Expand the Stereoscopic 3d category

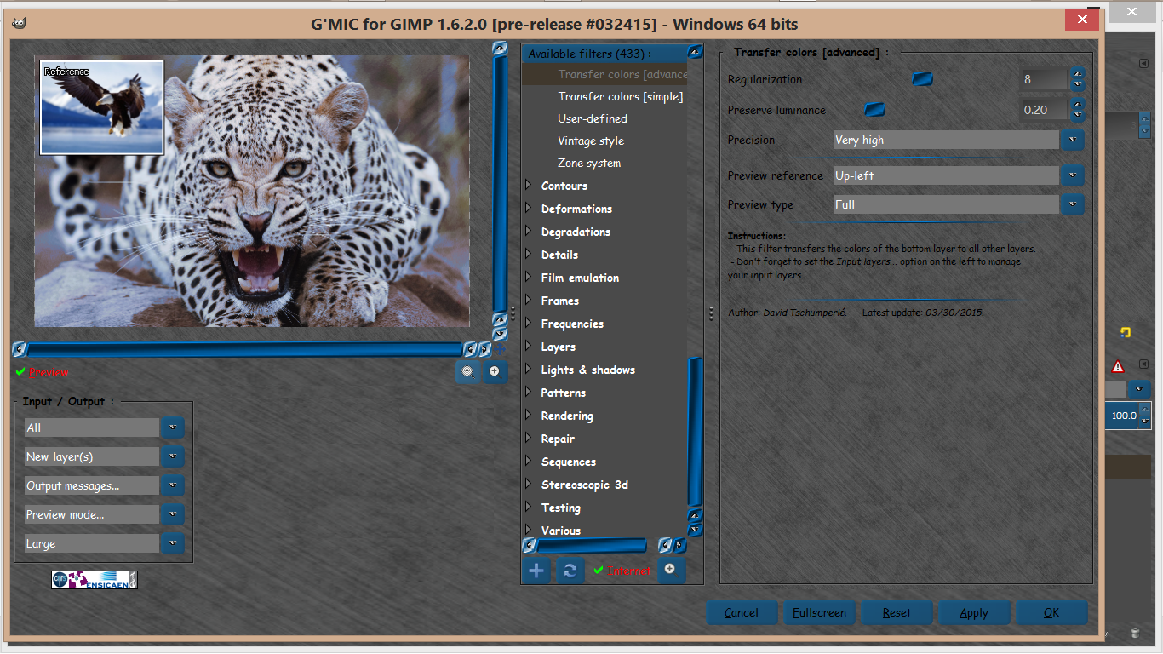point(529,485)
